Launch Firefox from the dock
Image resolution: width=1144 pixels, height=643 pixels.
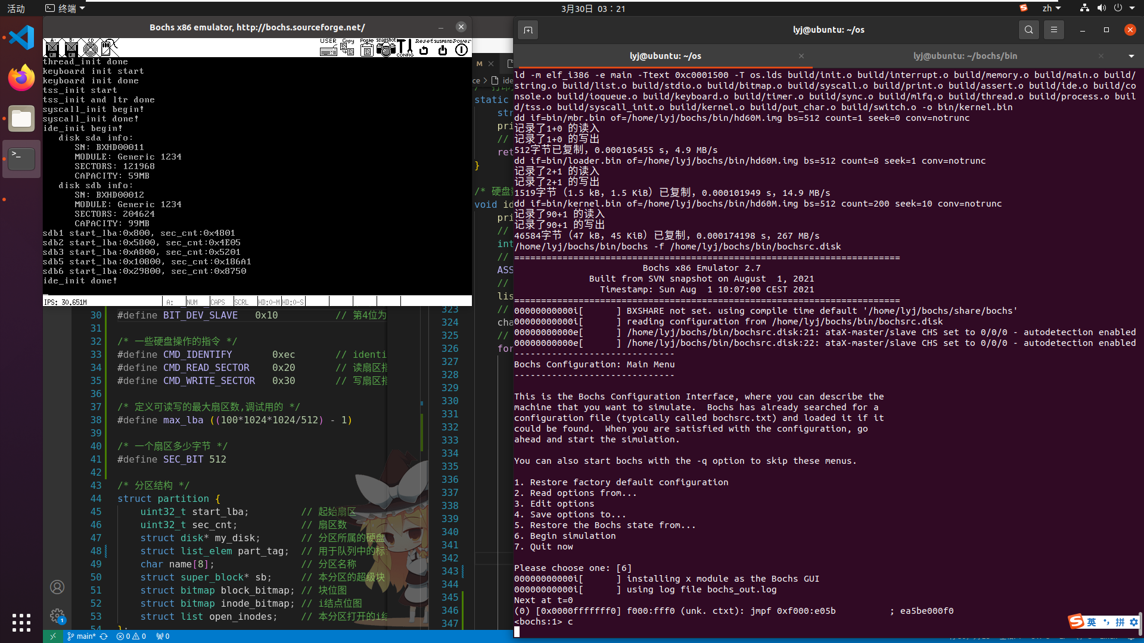point(21,78)
